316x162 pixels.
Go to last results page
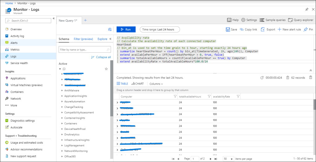coord(216,159)
